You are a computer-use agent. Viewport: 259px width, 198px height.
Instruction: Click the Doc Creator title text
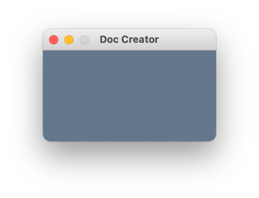coord(129,39)
